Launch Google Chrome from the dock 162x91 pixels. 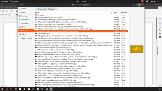click(2, 89)
